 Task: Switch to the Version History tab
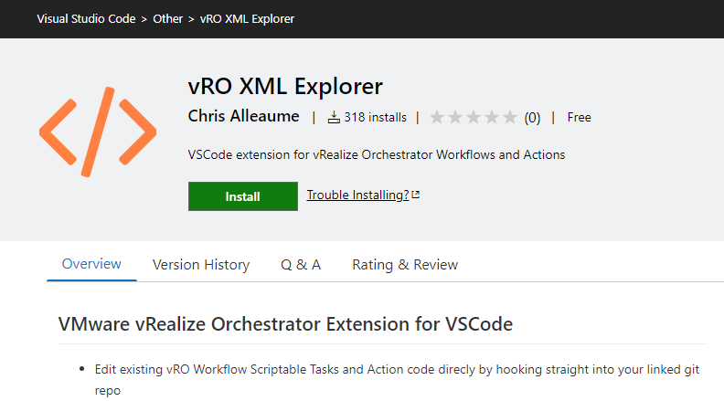(201, 265)
